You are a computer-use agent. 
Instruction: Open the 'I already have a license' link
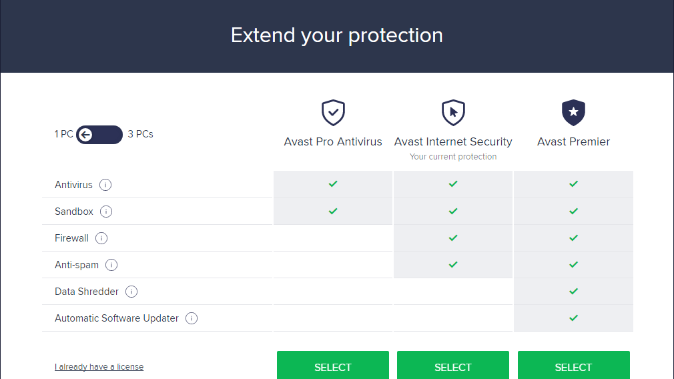tap(99, 366)
